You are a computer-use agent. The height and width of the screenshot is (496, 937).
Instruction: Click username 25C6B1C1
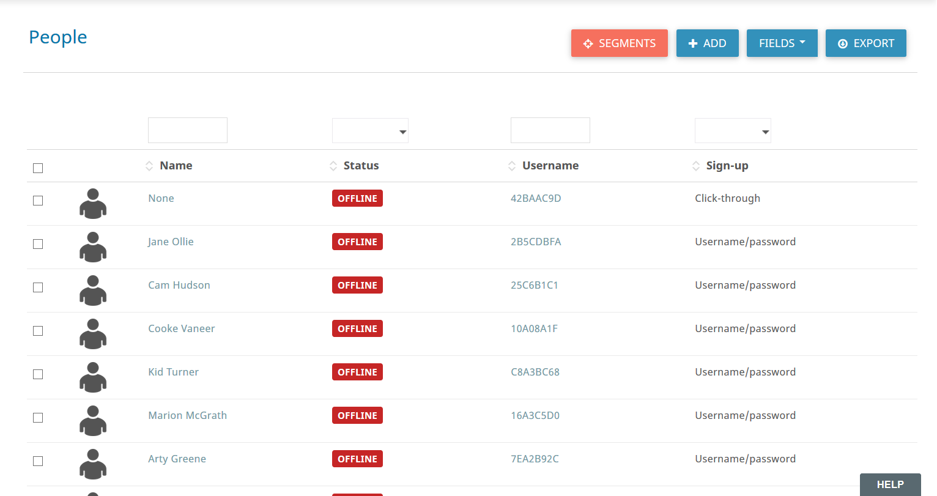(x=535, y=285)
